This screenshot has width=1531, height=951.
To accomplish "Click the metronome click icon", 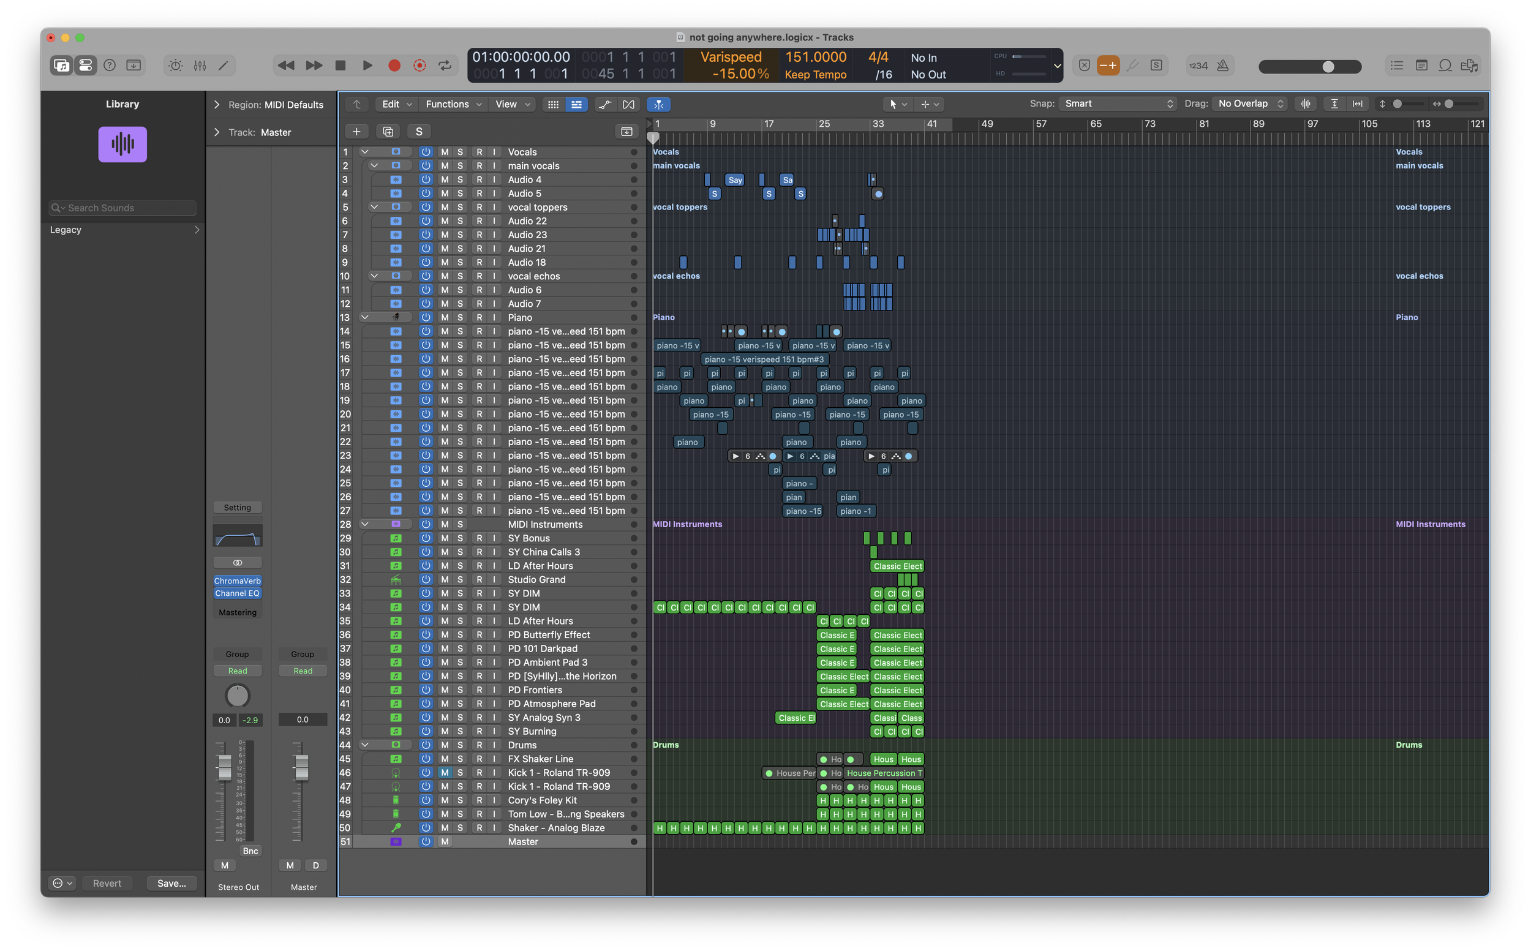I will (x=1222, y=66).
